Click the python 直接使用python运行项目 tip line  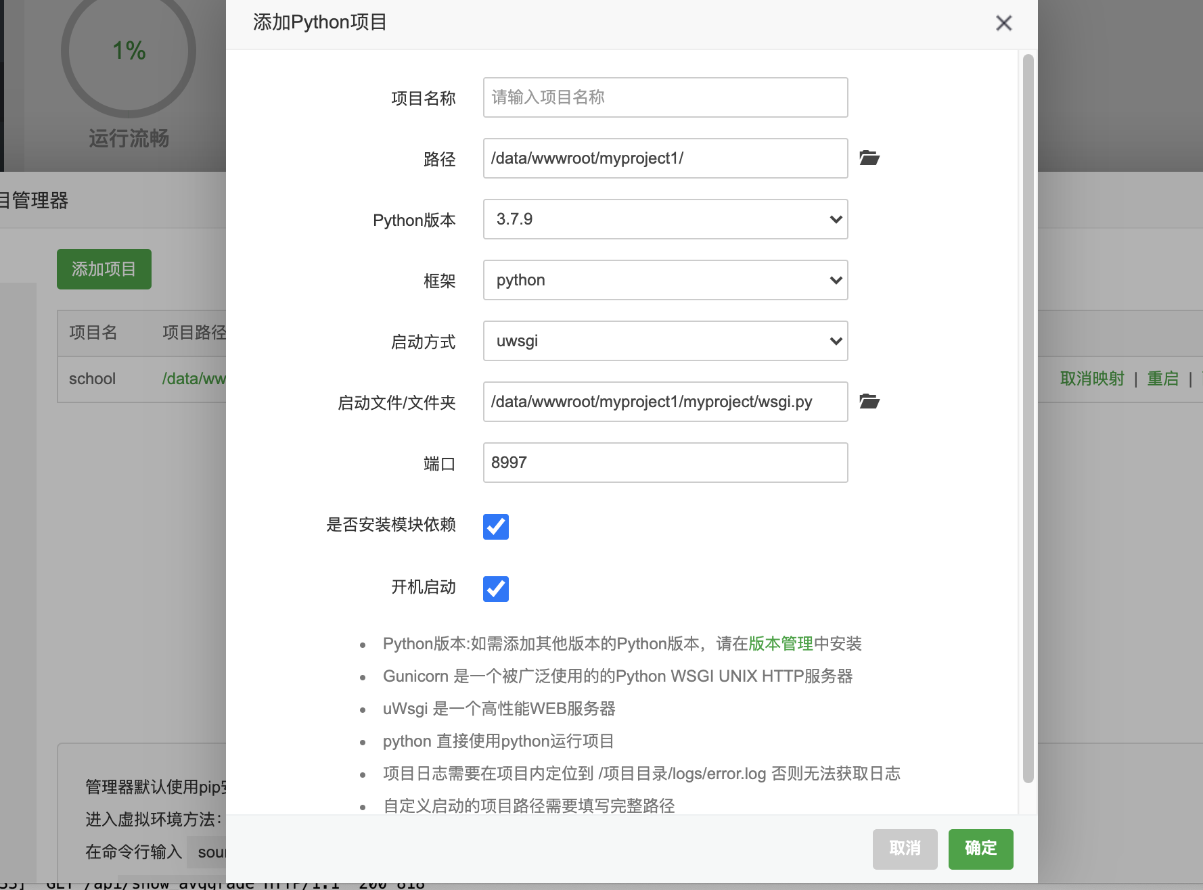[499, 741]
